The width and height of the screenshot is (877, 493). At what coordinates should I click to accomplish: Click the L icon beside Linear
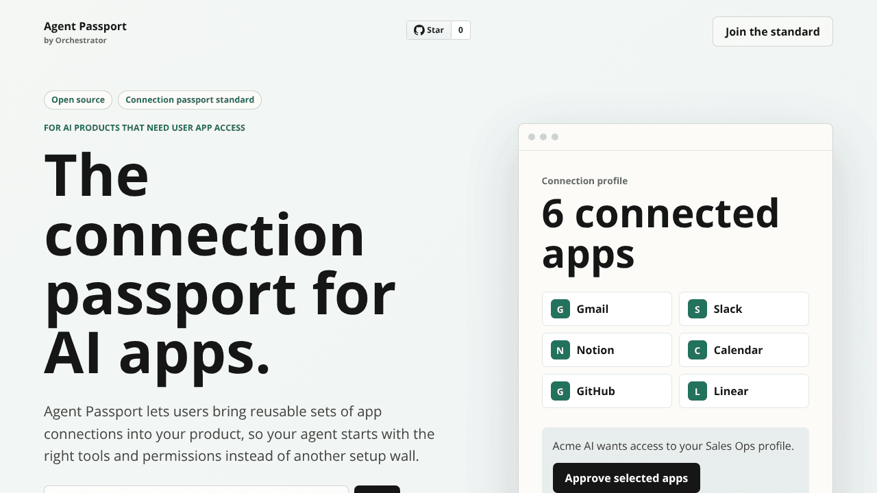tap(697, 391)
